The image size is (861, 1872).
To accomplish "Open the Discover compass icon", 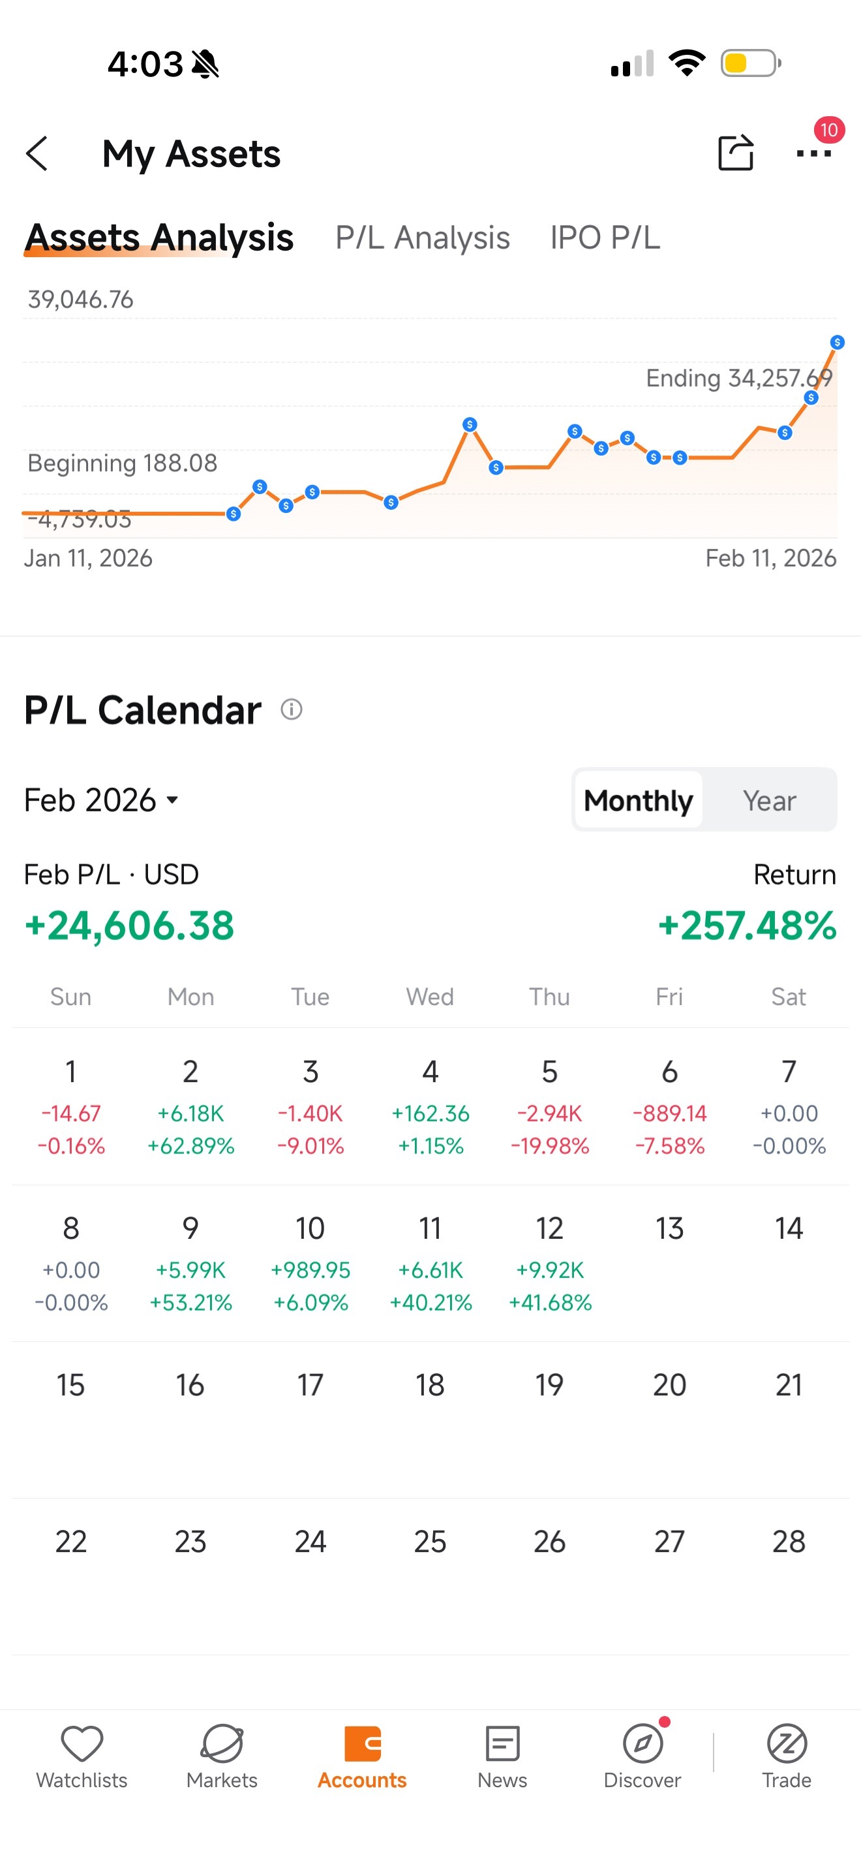I will point(642,1743).
